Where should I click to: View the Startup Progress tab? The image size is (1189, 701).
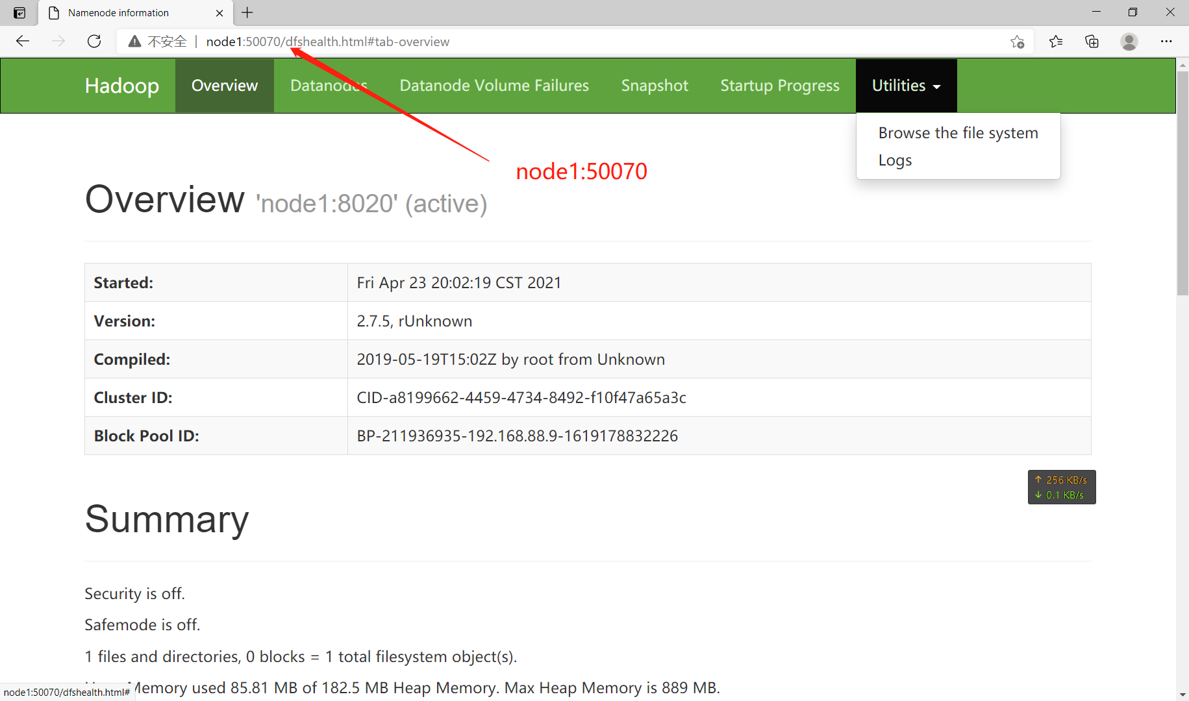point(780,86)
